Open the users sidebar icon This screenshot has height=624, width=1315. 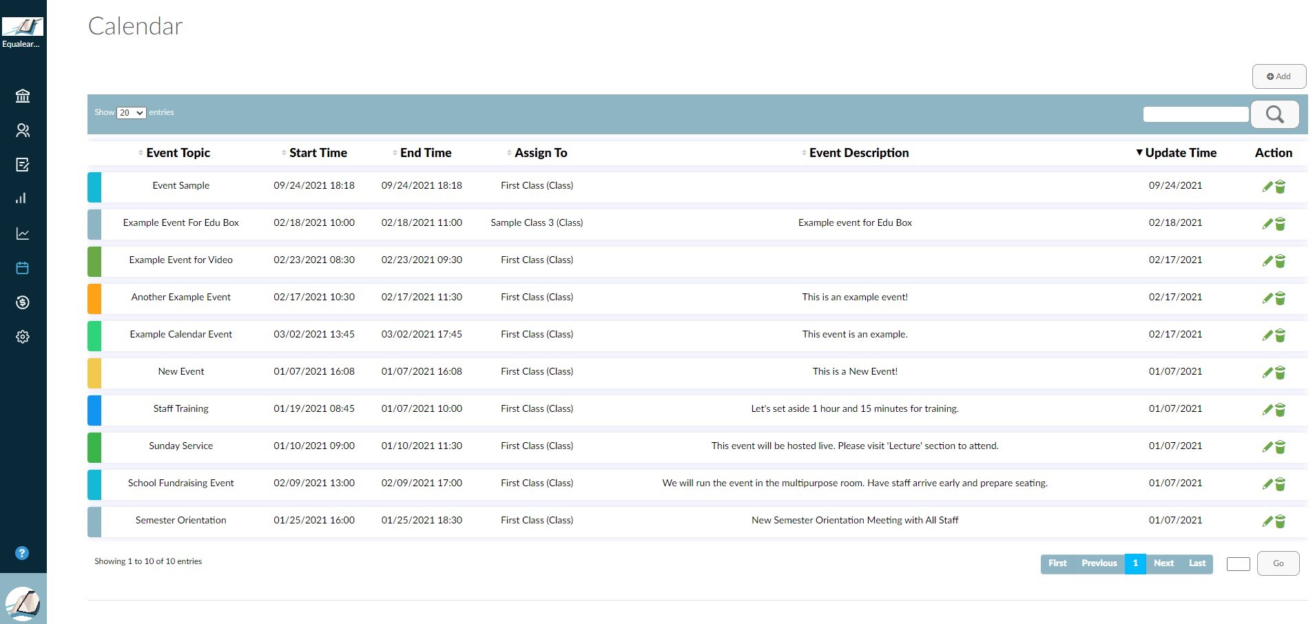tap(23, 130)
